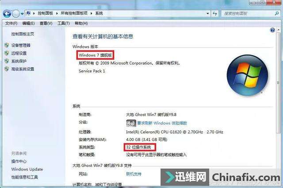Open 高级系统设置 from the sidebar
The width and height of the screenshot is (283, 188).
[23, 69]
